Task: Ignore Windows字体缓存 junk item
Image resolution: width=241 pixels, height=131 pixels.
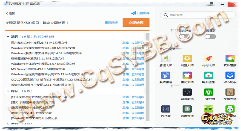Action: tap(126, 64)
